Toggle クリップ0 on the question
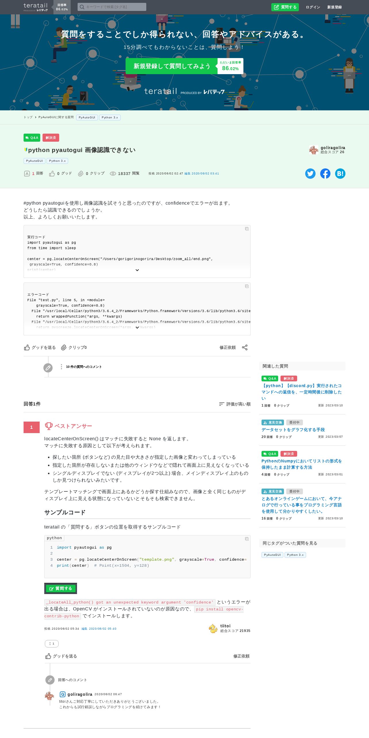 74,347
